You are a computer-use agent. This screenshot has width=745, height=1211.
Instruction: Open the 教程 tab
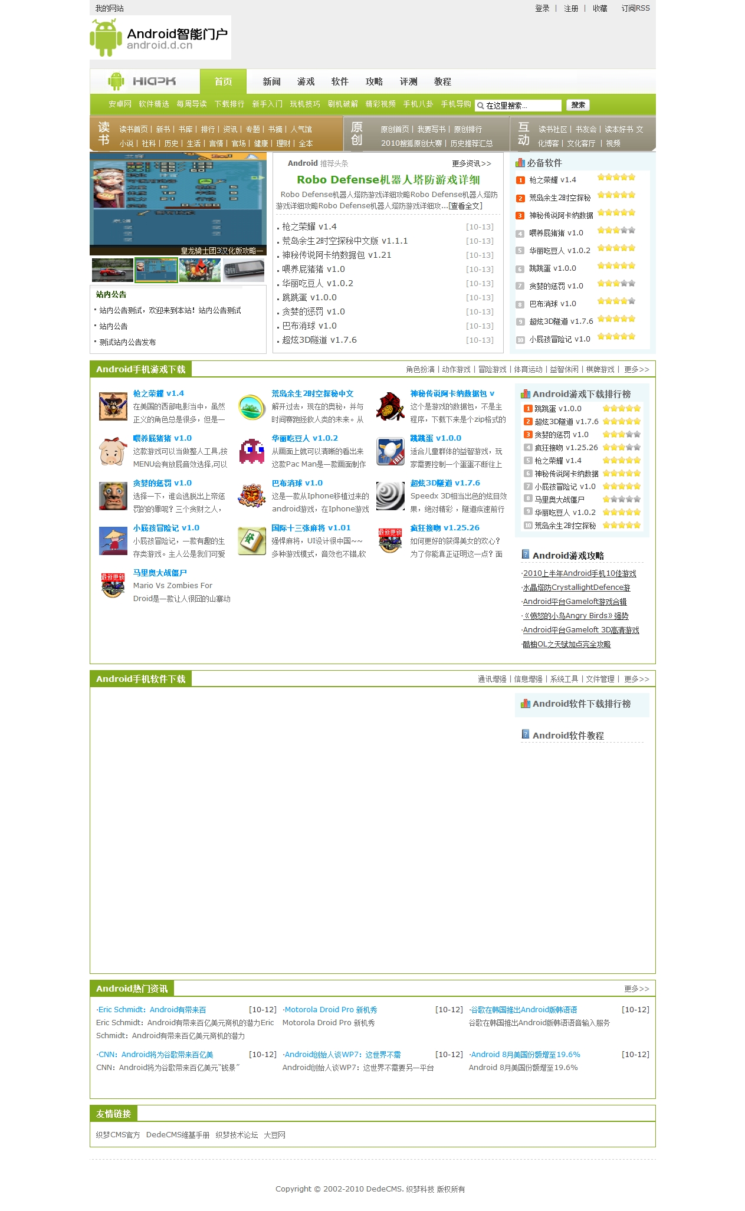442,81
